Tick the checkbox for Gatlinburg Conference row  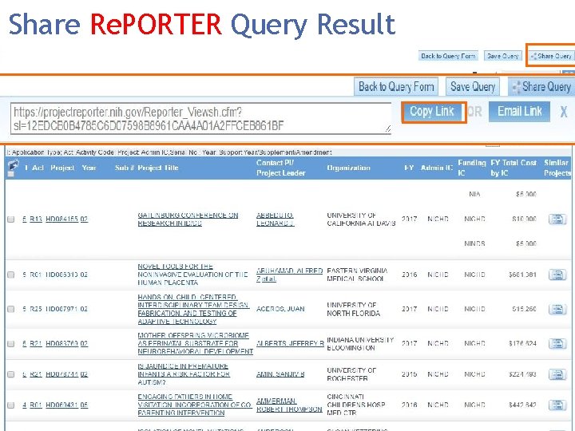(11, 219)
